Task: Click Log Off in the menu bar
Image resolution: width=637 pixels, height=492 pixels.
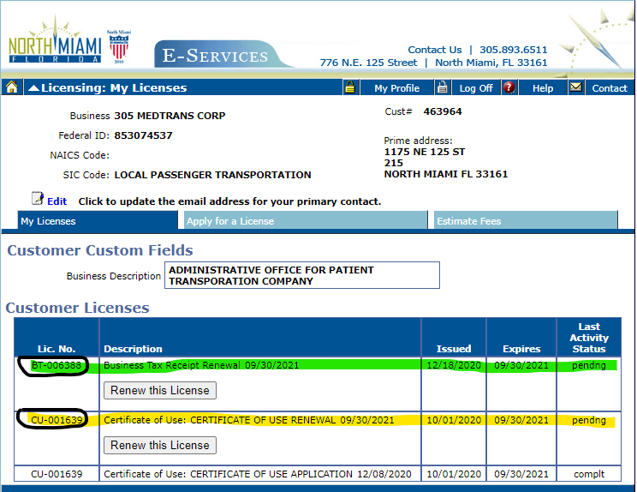Action: pos(476,88)
